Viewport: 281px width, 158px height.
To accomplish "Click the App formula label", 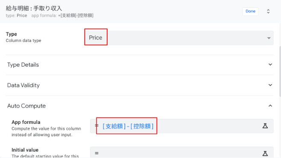I will pos(26,122).
